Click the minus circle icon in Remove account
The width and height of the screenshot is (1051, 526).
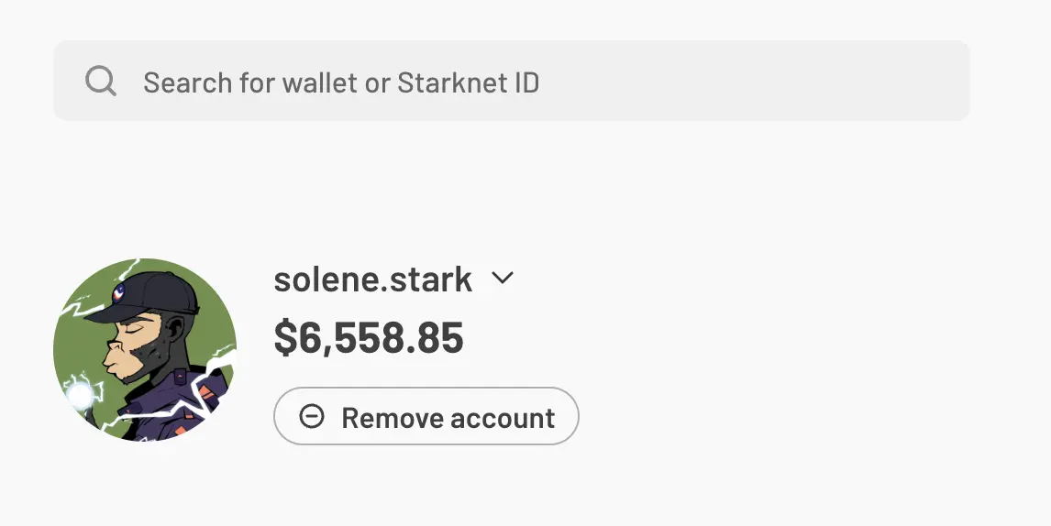tap(312, 416)
